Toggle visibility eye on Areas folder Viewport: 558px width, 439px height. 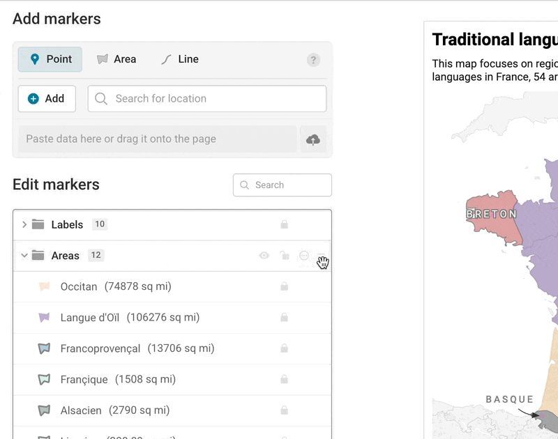[x=264, y=255]
